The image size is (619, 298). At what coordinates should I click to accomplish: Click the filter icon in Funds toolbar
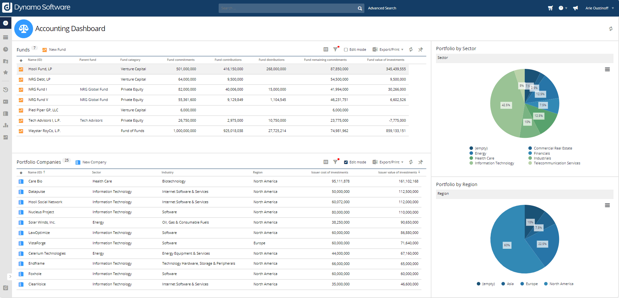[336, 50]
